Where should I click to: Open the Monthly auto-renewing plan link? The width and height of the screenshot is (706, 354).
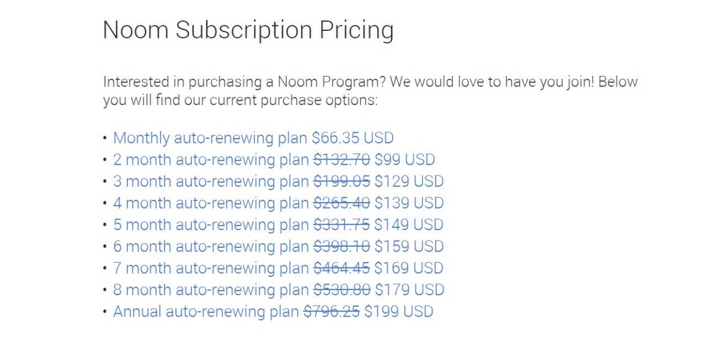tap(210, 138)
